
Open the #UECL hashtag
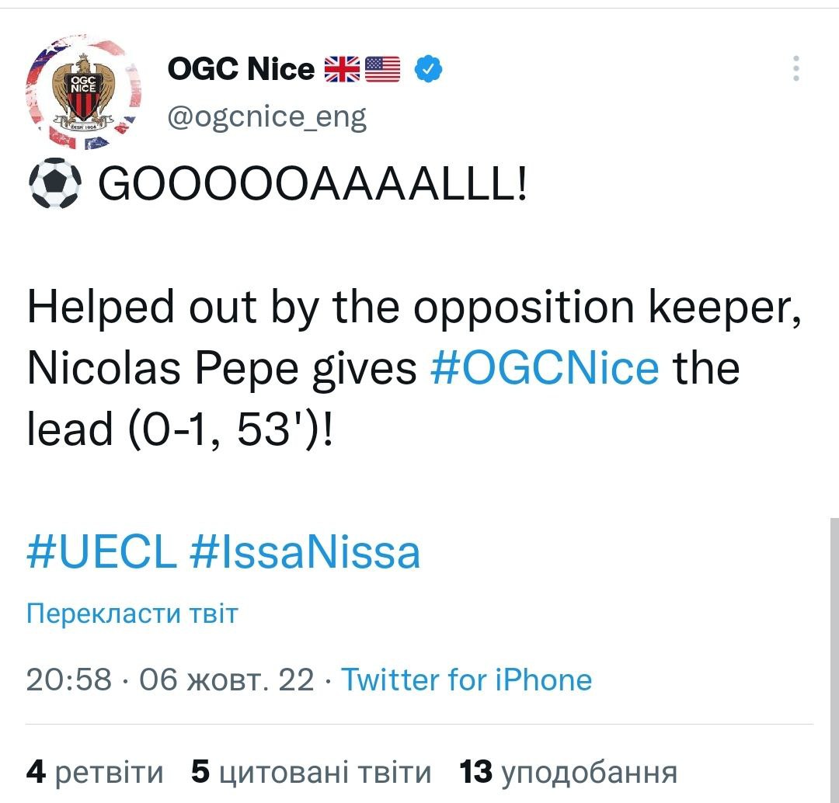click(x=102, y=553)
